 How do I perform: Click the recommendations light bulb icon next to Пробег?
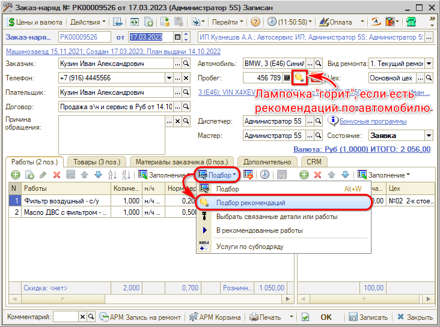[299, 78]
